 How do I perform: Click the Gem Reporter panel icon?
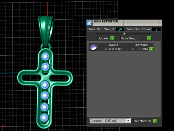click(90, 23)
